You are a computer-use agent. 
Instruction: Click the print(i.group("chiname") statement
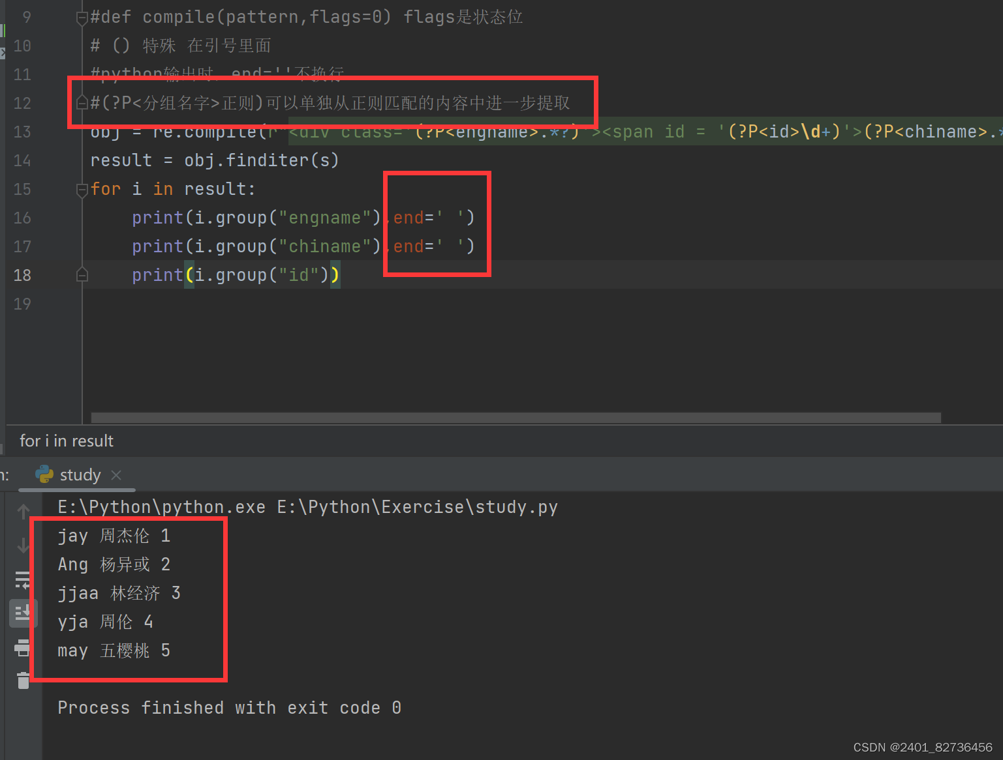[x=256, y=246]
